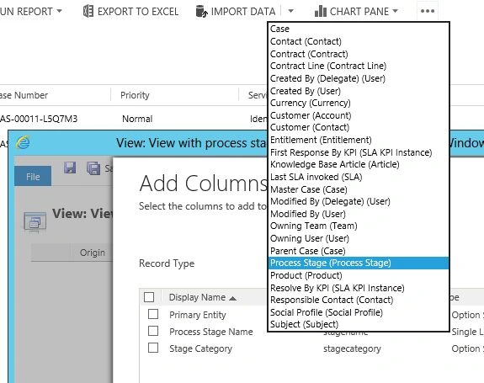Click the View properties icon beside View title
The image size is (484, 383).
35,222
